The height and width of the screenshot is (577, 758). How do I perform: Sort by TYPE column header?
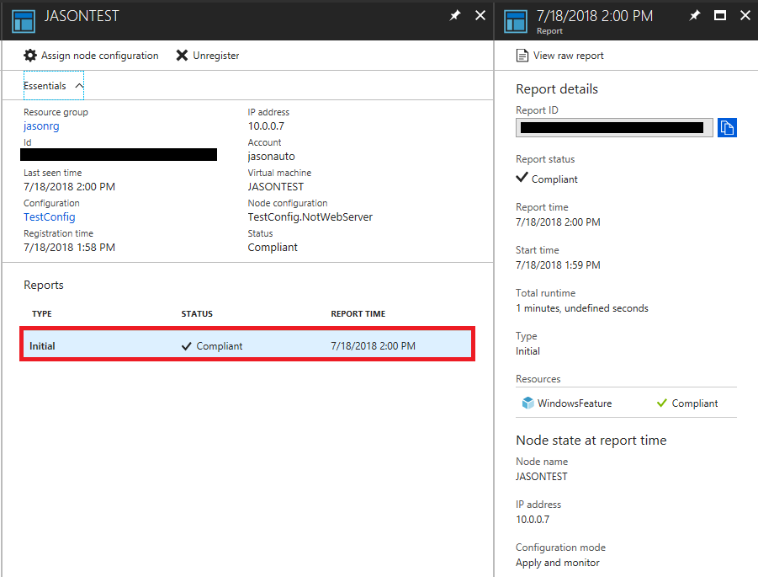pyautogui.click(x=42, y=313)
